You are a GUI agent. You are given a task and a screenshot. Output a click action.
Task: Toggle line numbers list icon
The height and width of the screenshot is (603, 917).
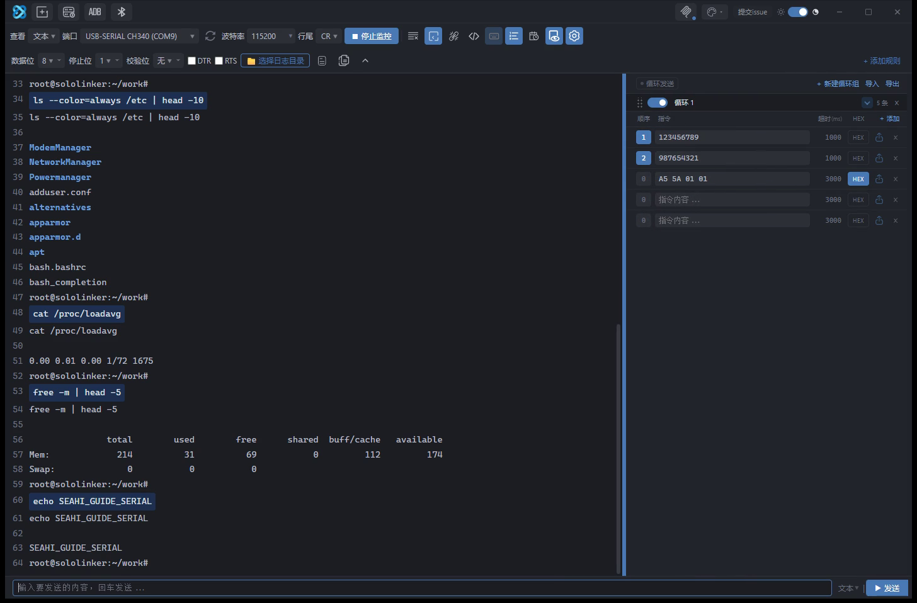click(514, 37)
